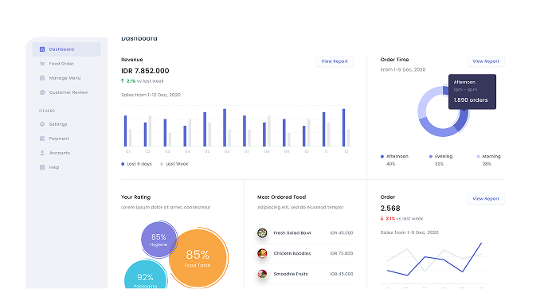544x289 pixels.
Task: Click the Payment card icon
Action: [x=42, y=139]
